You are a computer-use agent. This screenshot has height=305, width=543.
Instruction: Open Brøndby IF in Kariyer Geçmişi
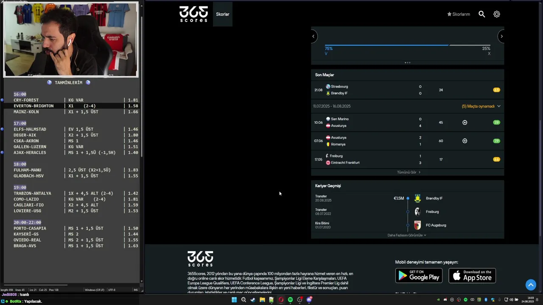pyautogui.click(x=434, y=198)
